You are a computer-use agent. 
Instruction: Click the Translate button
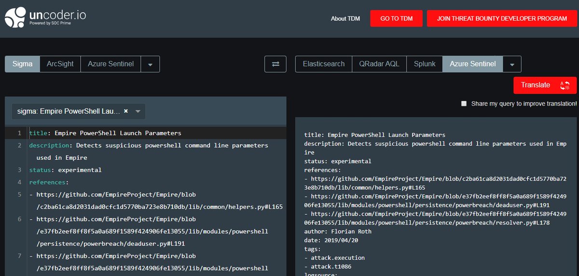click(545, 85)
